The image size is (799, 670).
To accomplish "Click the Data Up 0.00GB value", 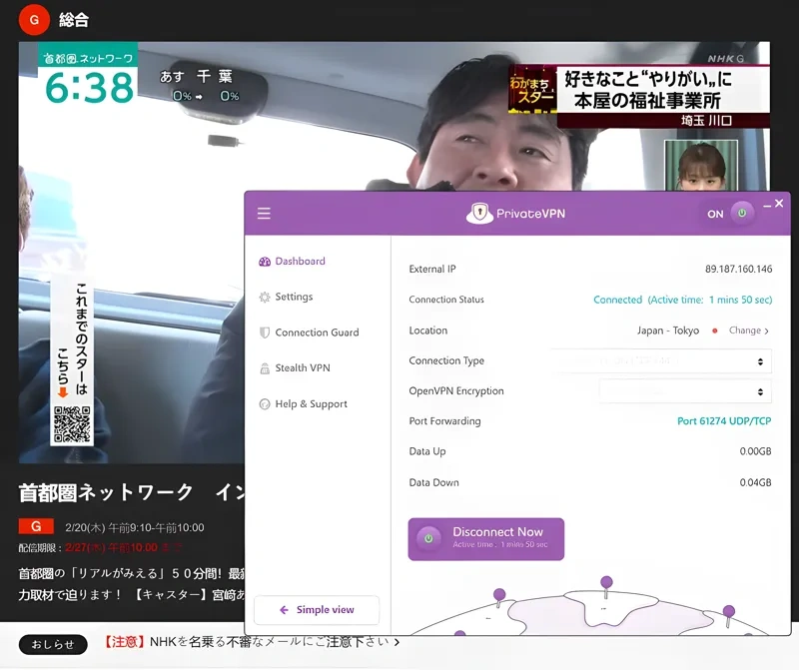I will 755,451.
